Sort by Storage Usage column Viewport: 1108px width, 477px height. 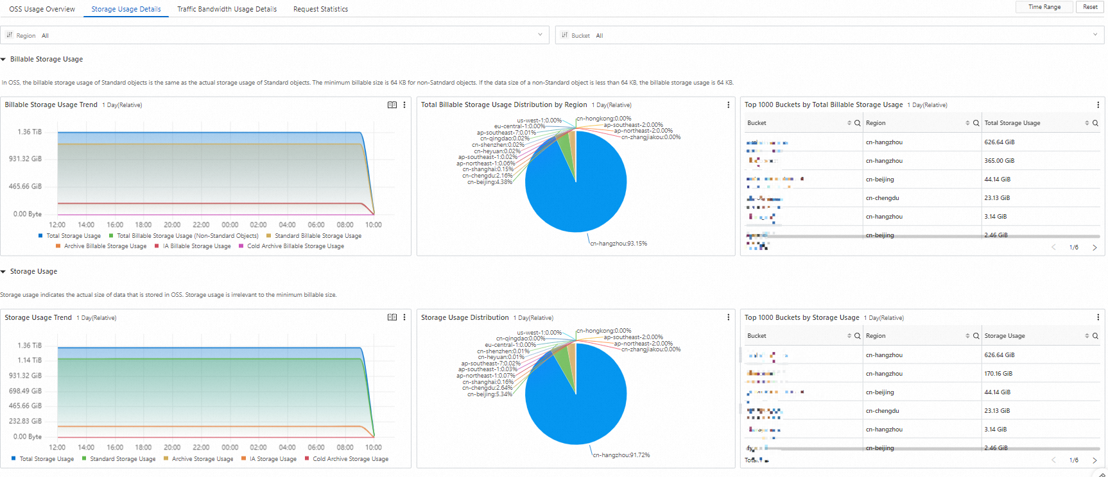(1087, 336)
